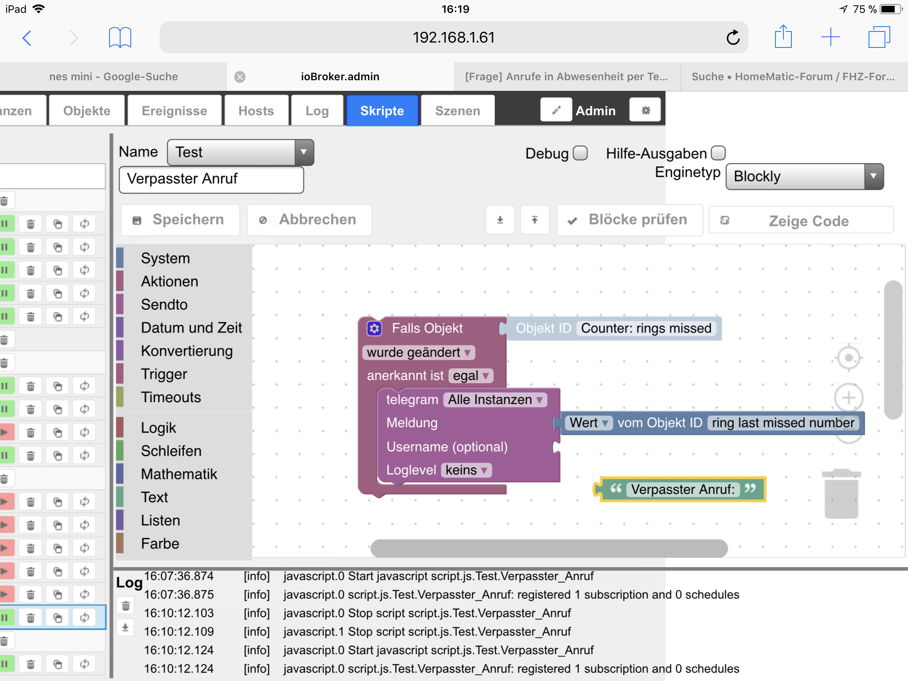This screenshot has height=681, width=908.
Task: Select the Skripte tab
Action: (x=382, y=110)
